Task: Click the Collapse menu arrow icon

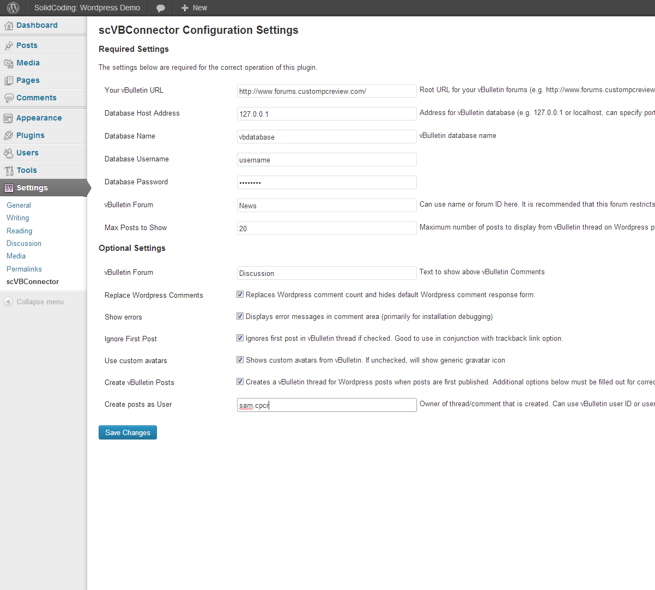Action: (x=8, y=302)
